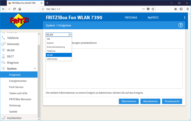Open the browser home page icon

[20, 9]
